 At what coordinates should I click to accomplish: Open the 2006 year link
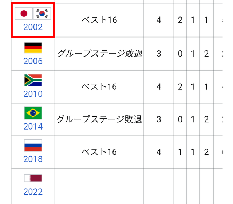point(33,61)
